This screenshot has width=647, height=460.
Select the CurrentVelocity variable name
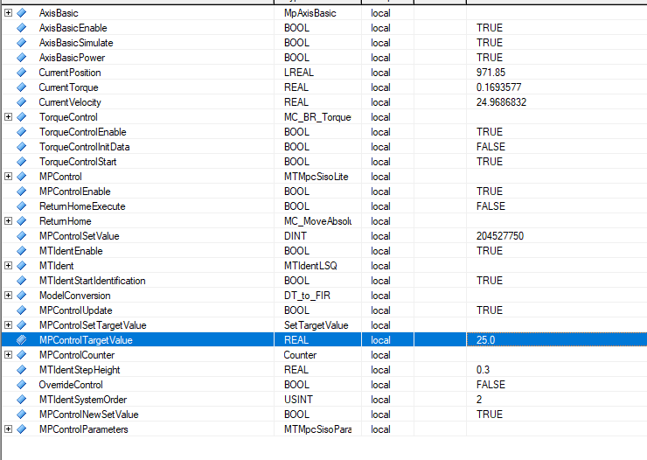point(70,102)
